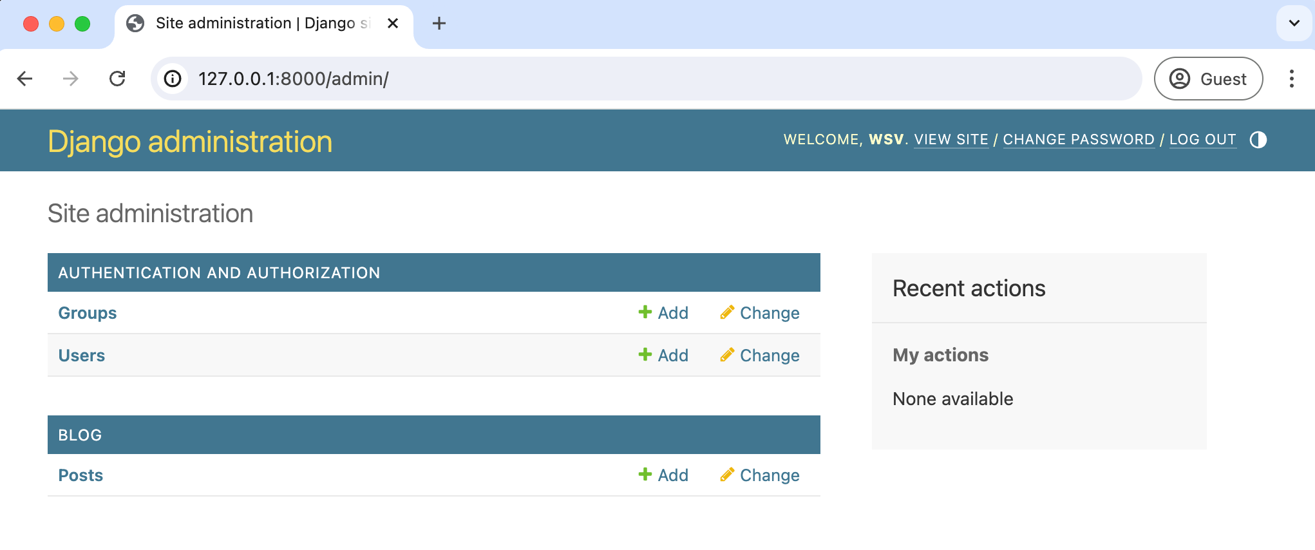Add a new Group

(x=663, y=313)
